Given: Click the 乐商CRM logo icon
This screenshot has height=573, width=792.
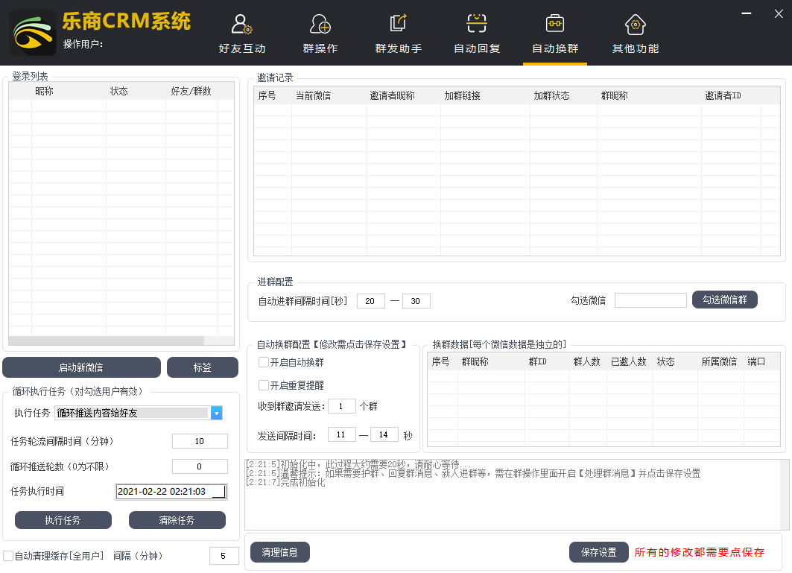Looking at the screenshot, I should tap(33, 33).
